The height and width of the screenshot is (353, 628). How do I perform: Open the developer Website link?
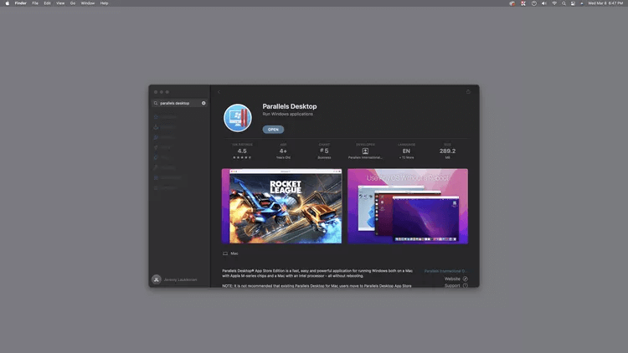[452, 279]
